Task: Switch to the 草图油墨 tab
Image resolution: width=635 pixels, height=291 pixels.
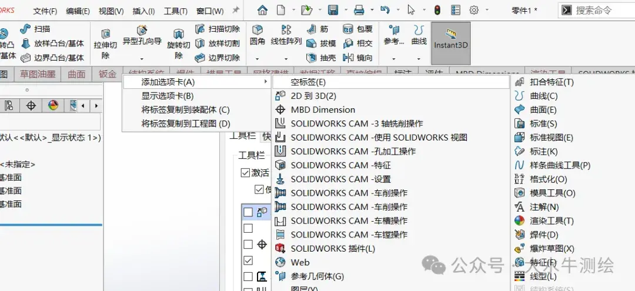Action: tap(38, 74)
